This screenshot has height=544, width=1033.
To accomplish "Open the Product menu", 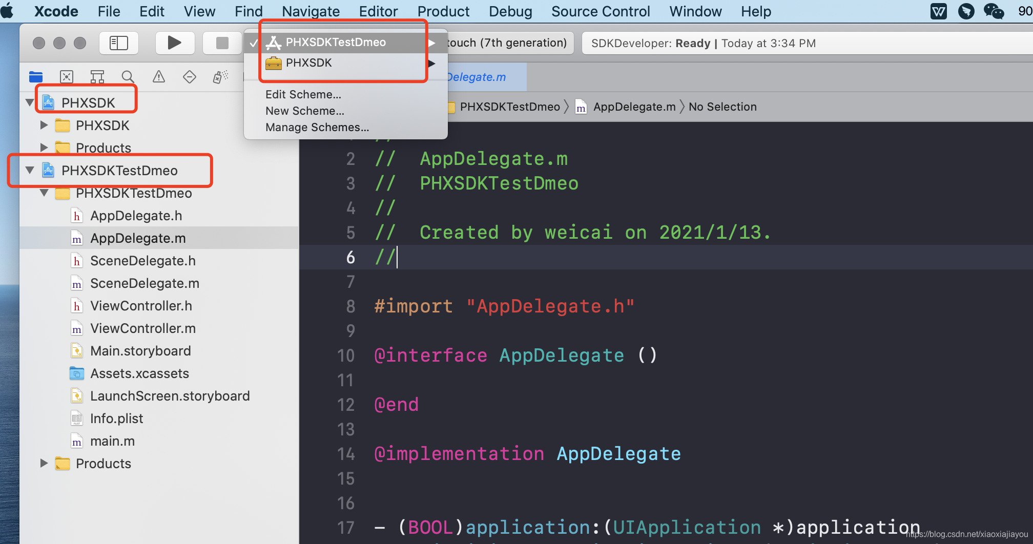I will click(443, 11).
